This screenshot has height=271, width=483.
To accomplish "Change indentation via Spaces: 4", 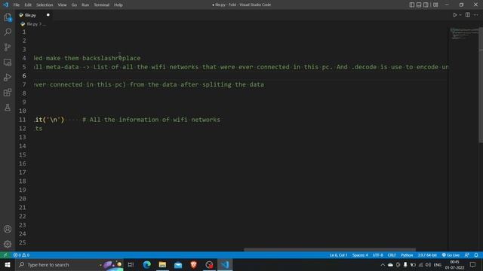I will click(x=360, y=255).
